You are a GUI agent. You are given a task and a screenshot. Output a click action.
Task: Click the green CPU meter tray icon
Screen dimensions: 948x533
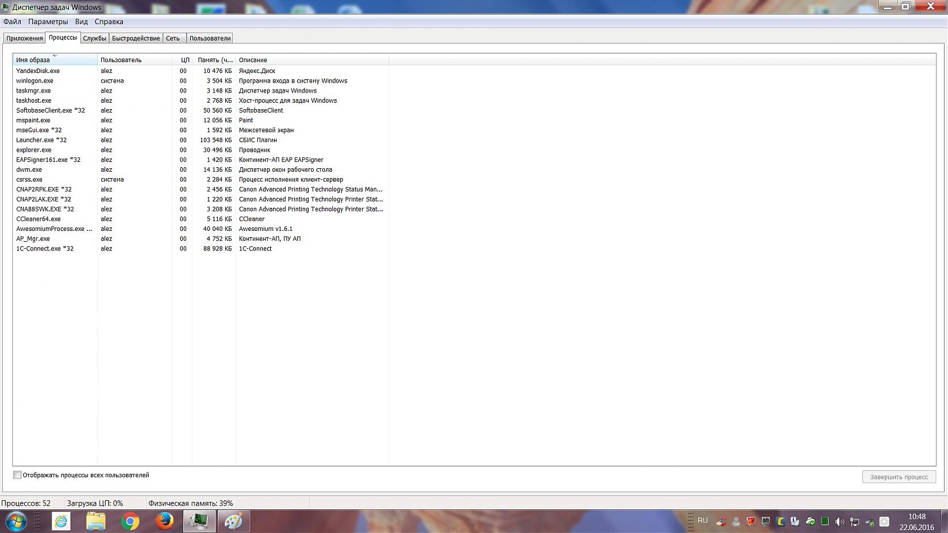[x=825, y=522]
